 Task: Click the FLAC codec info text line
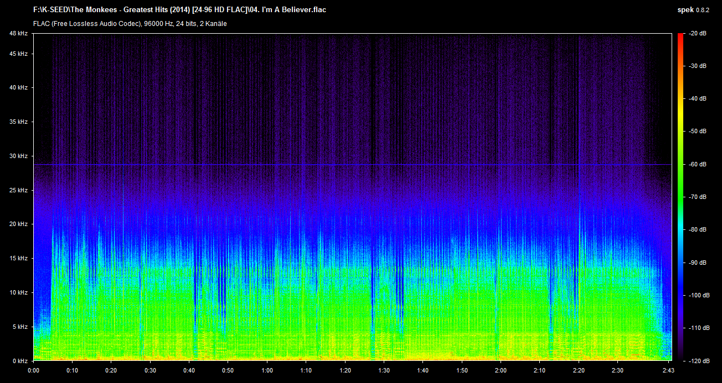130,24
